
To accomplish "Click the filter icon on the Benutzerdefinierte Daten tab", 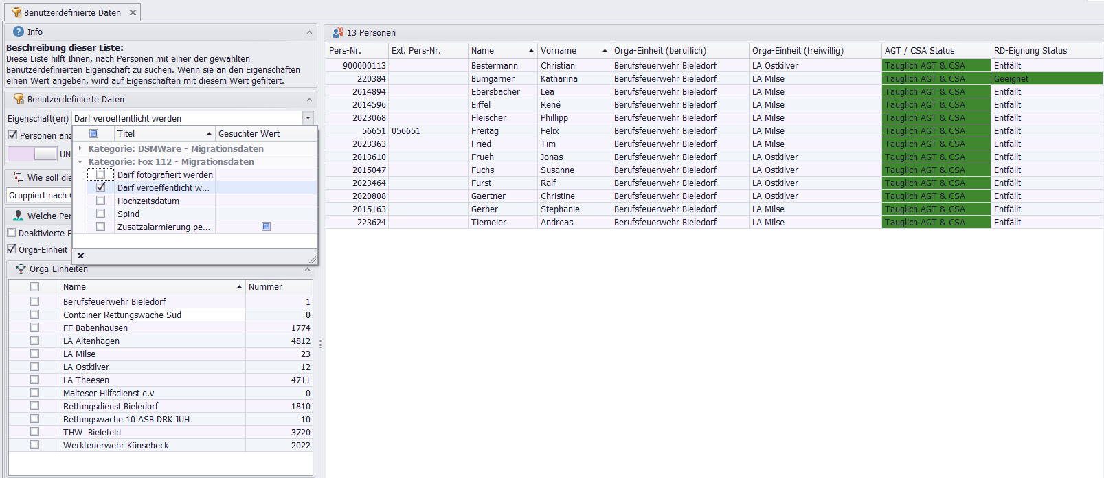I will coord(16,12).
